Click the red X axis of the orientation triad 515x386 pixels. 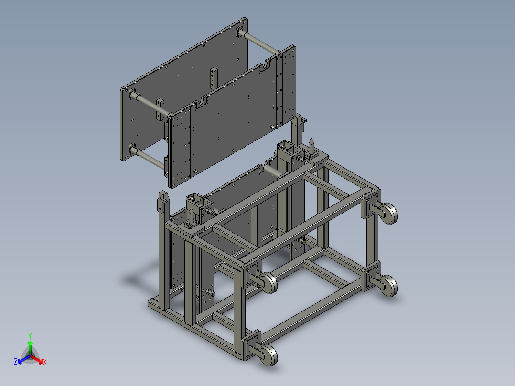pos(38,359)
